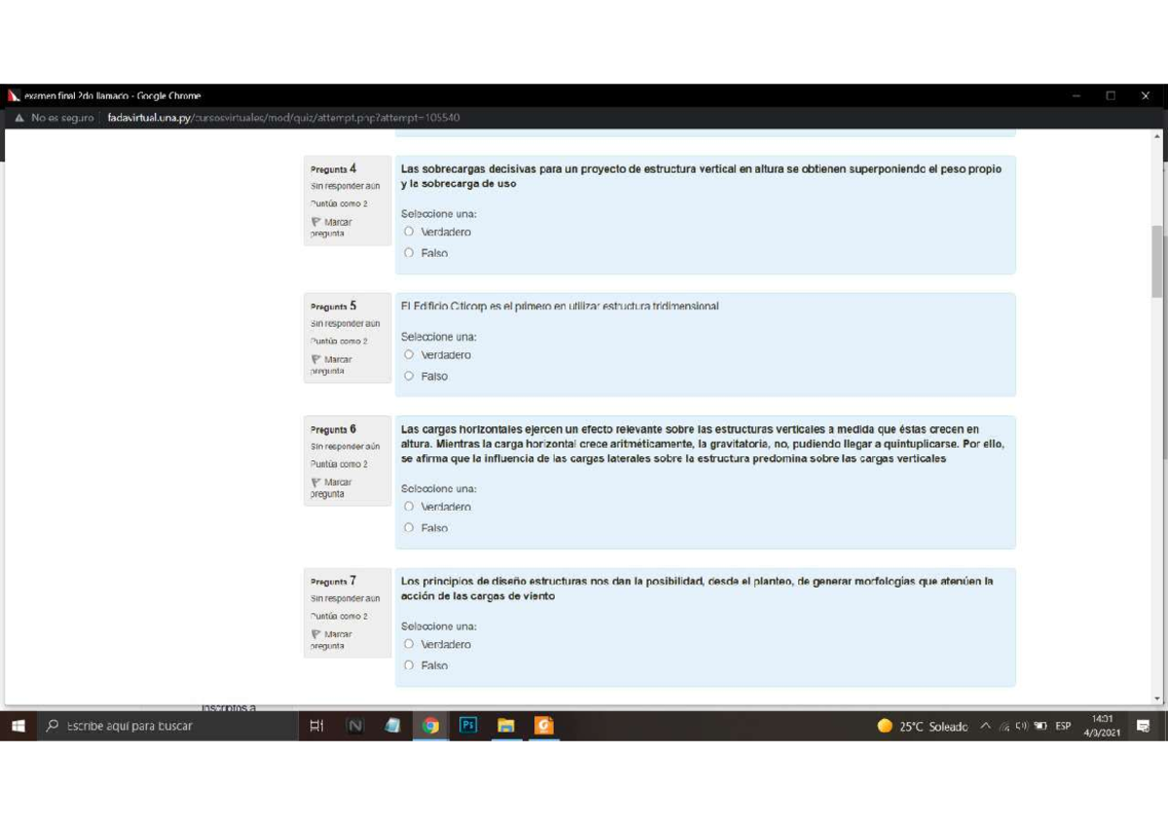Image resolution: width=1168 pixels, height=825 pixels.
Task: Open the Windows Start menu
Action: pos(17,725)
